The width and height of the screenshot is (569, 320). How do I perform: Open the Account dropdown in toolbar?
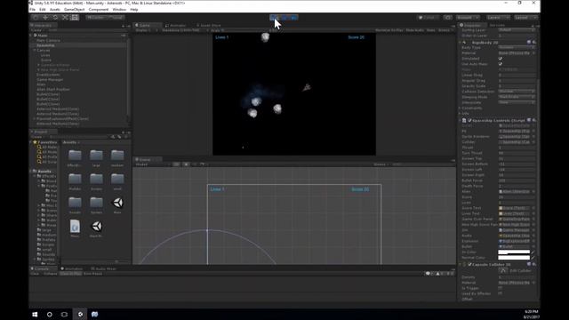(x=469, y=18)
